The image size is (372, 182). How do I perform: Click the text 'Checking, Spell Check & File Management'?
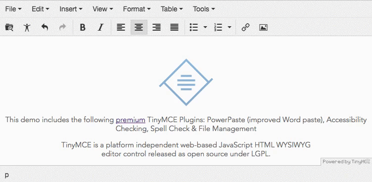pos(186,129)
